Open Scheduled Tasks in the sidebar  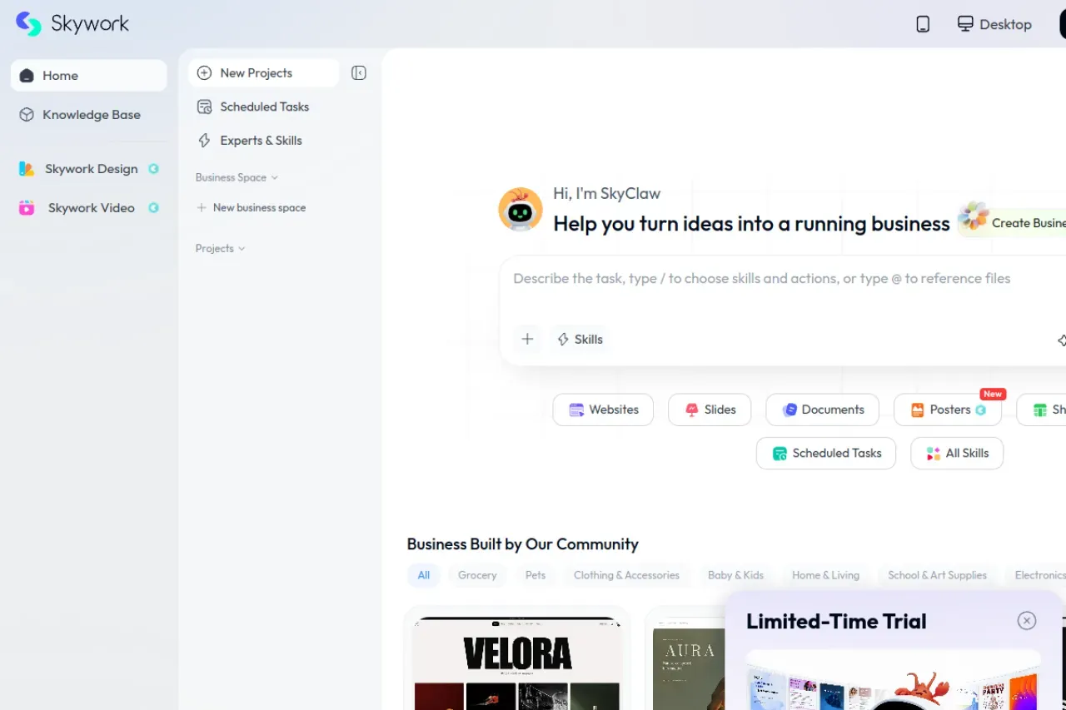(263, 107)
